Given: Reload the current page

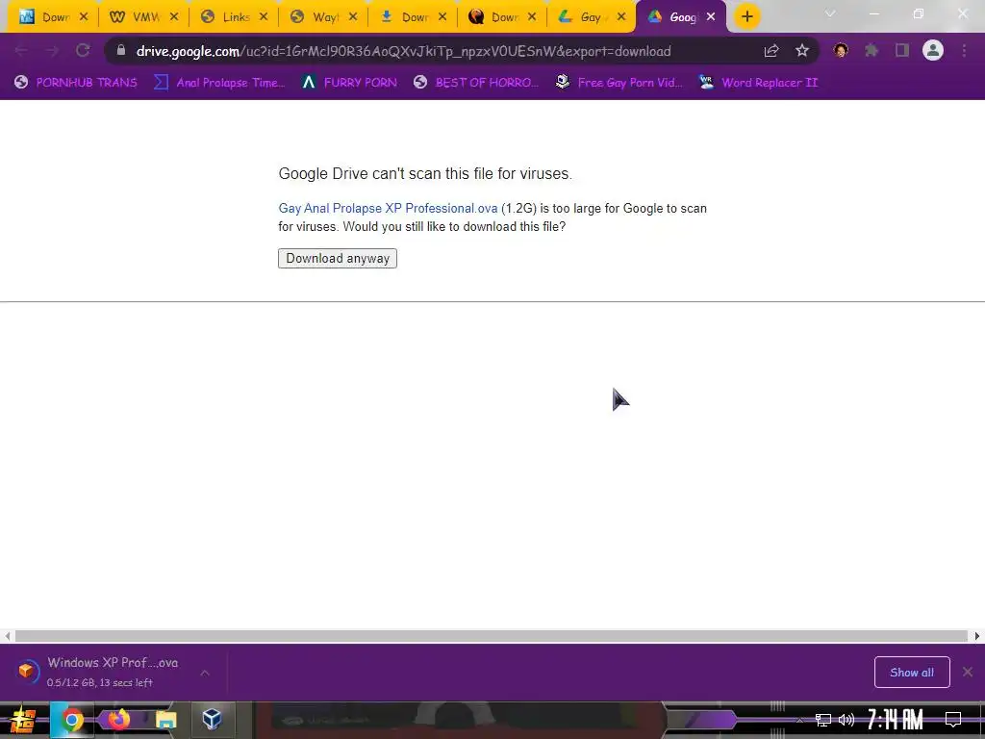Looking at the screenshot, I should pos(83,51).
